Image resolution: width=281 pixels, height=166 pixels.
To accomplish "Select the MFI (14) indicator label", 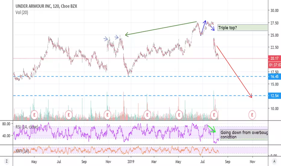I will (22, 151).
